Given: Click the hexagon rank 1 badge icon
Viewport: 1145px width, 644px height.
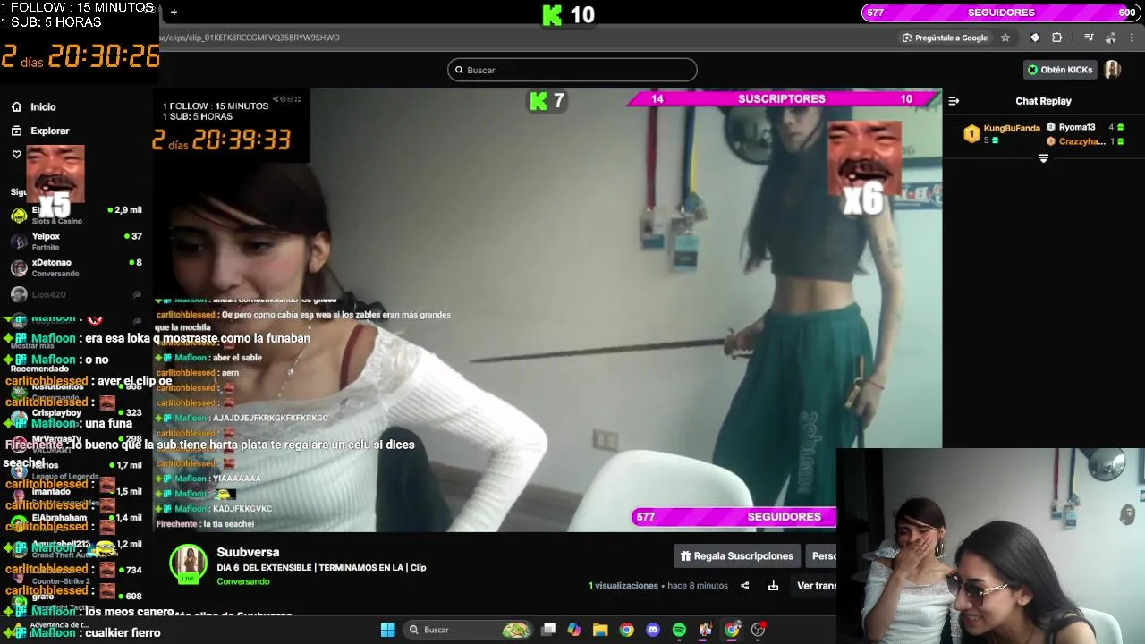Looking at the screenshot, I should (971, 134).
